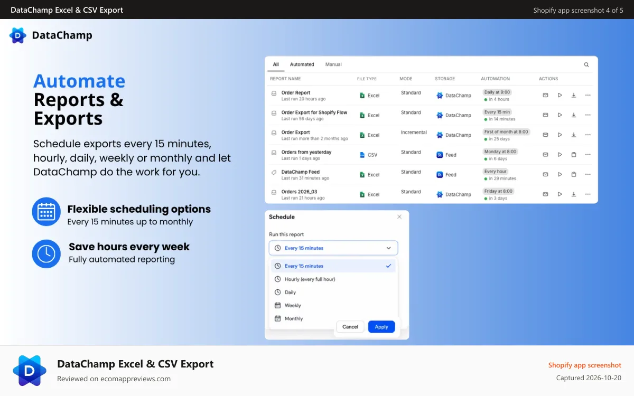Run the Orders 2026_03 report
The width and height of the screenshot is (634, 396).
pyautogui.click(x=560, y=194)
